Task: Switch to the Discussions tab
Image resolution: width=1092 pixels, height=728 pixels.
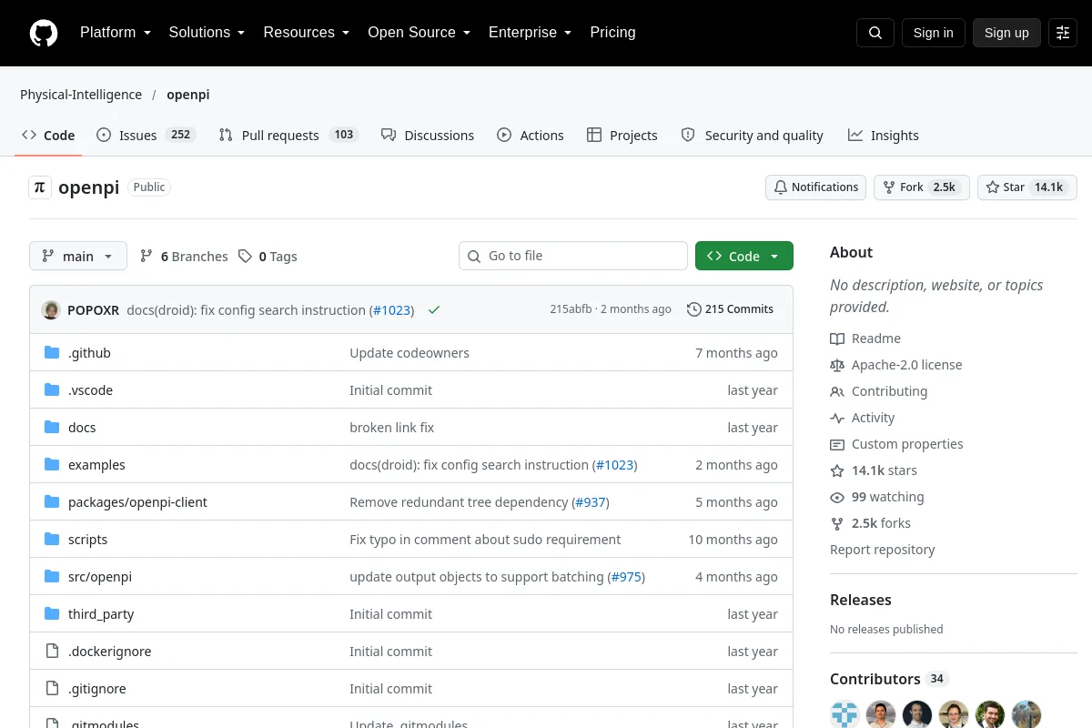Action: point(428,135)
